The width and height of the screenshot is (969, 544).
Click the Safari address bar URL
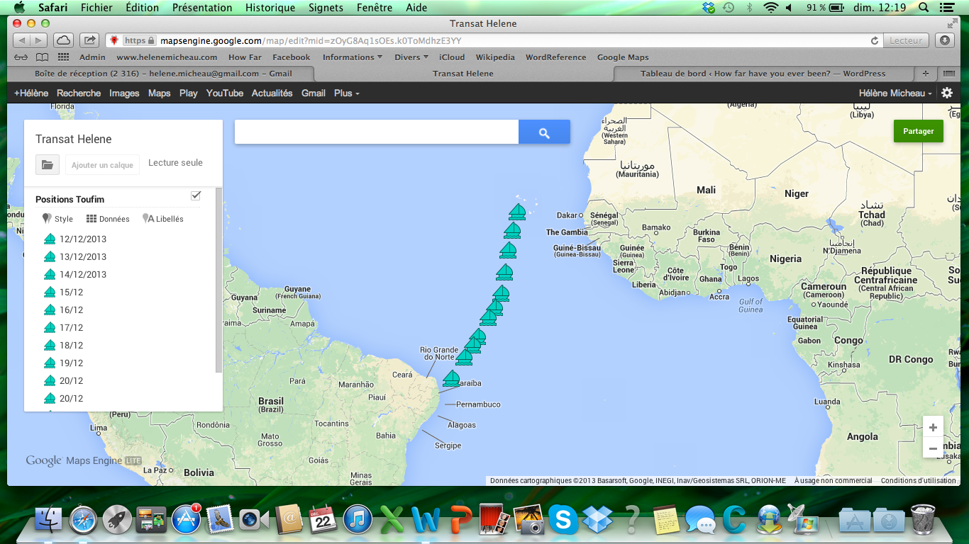(x=311, y=40)
